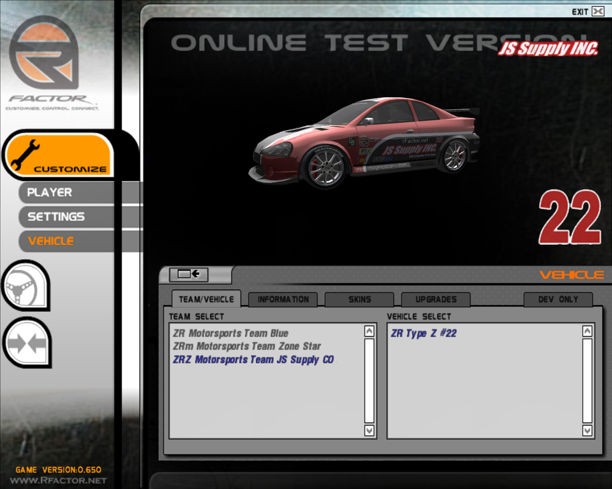
Task: Click the EXIT X icon
Action: (598, 11)
